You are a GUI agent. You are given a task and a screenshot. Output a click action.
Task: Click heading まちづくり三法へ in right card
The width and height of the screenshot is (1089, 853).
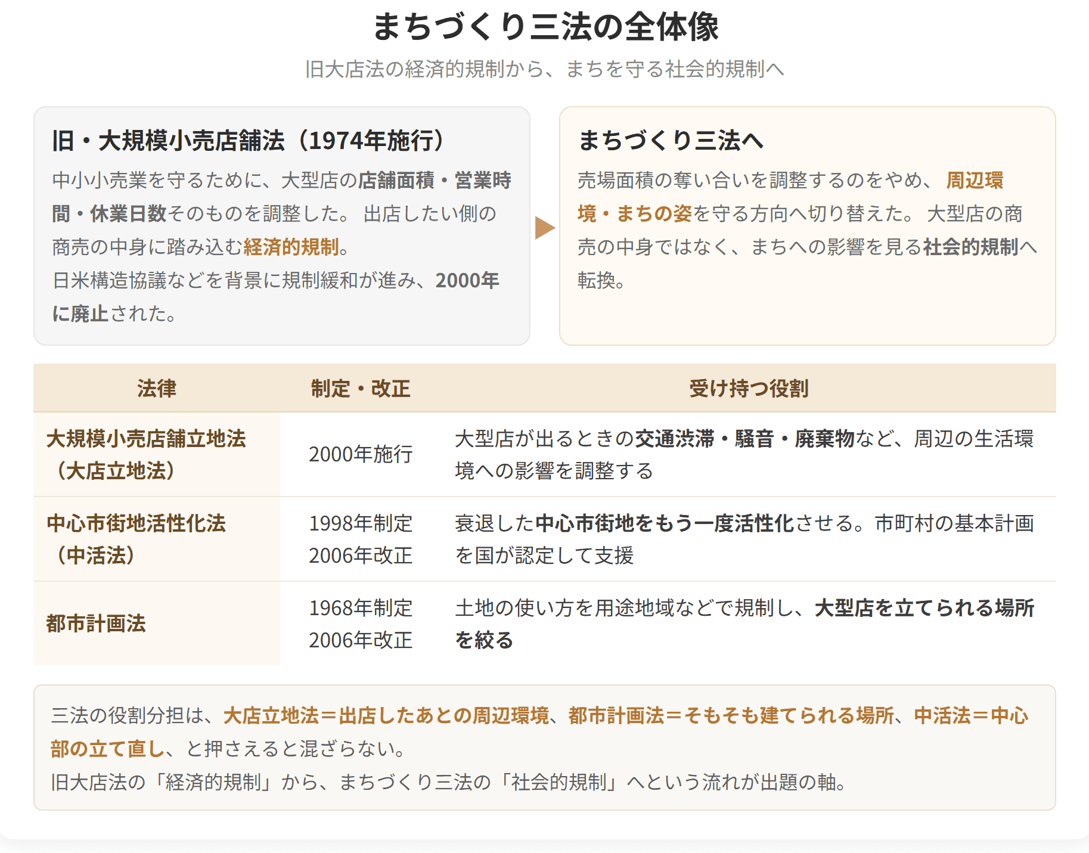click(x=671, y=141)
